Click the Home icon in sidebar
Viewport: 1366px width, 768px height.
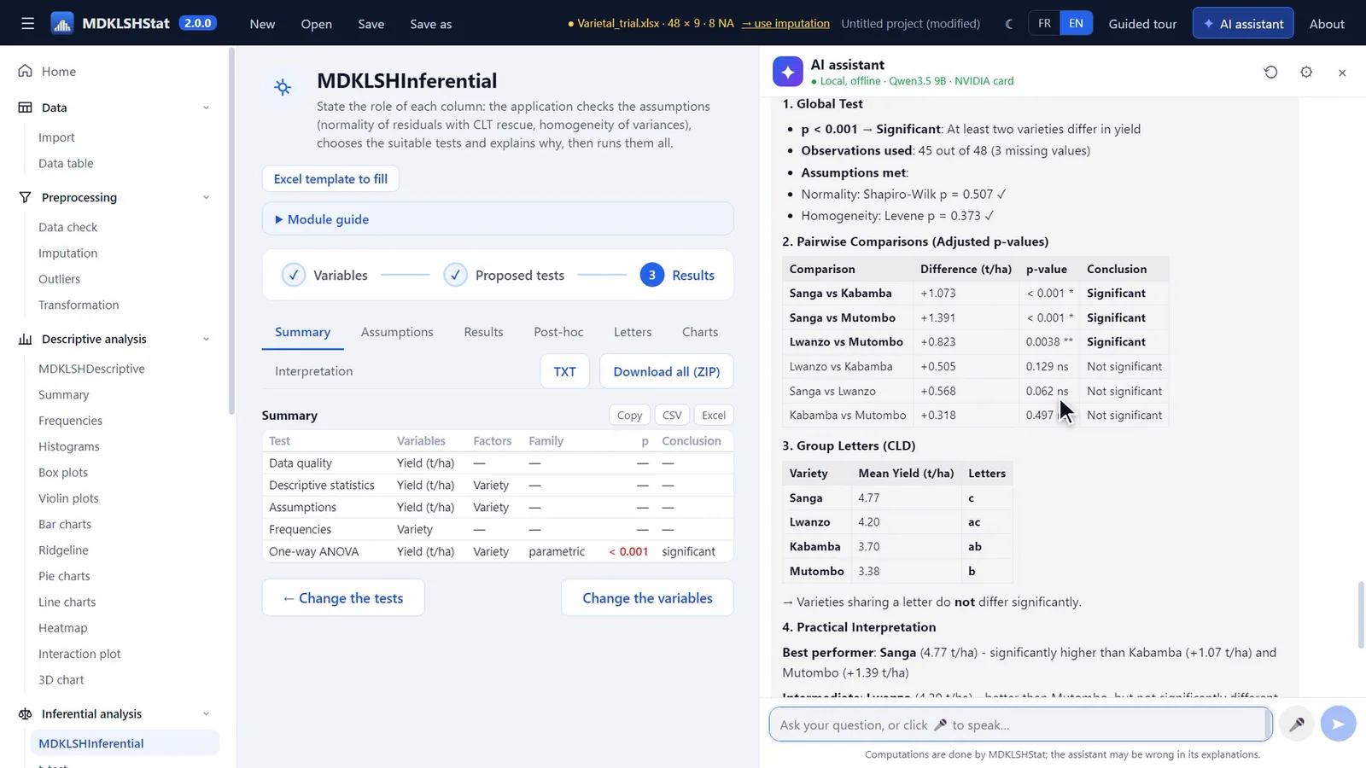point(26,71)
